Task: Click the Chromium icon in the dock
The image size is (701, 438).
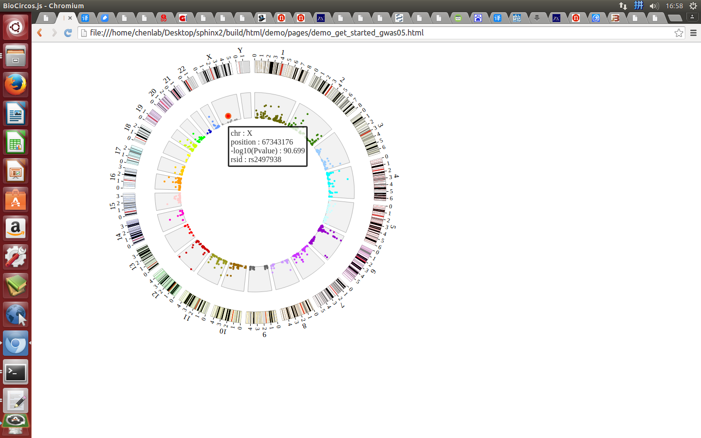Action: [x=16, y=343]
